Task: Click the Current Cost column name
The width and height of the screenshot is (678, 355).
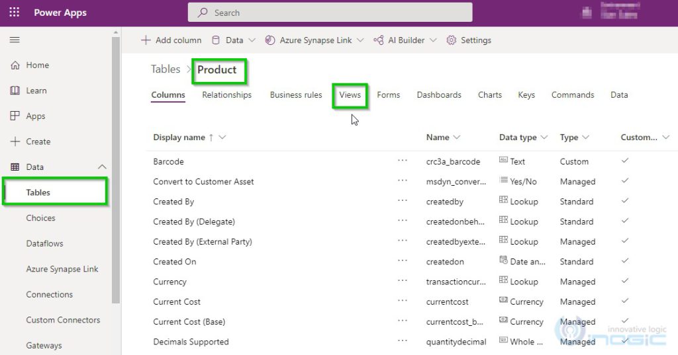Action: coord(176,301)
